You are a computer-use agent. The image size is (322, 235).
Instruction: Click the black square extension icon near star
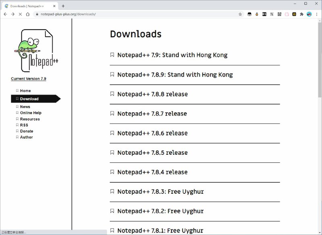point(249,14)
